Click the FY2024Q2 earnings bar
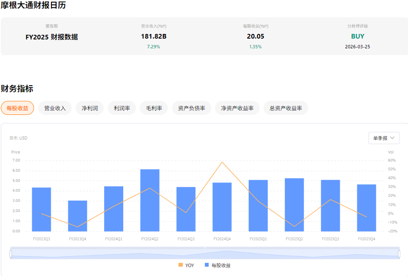408x276 pixels. 150,200
